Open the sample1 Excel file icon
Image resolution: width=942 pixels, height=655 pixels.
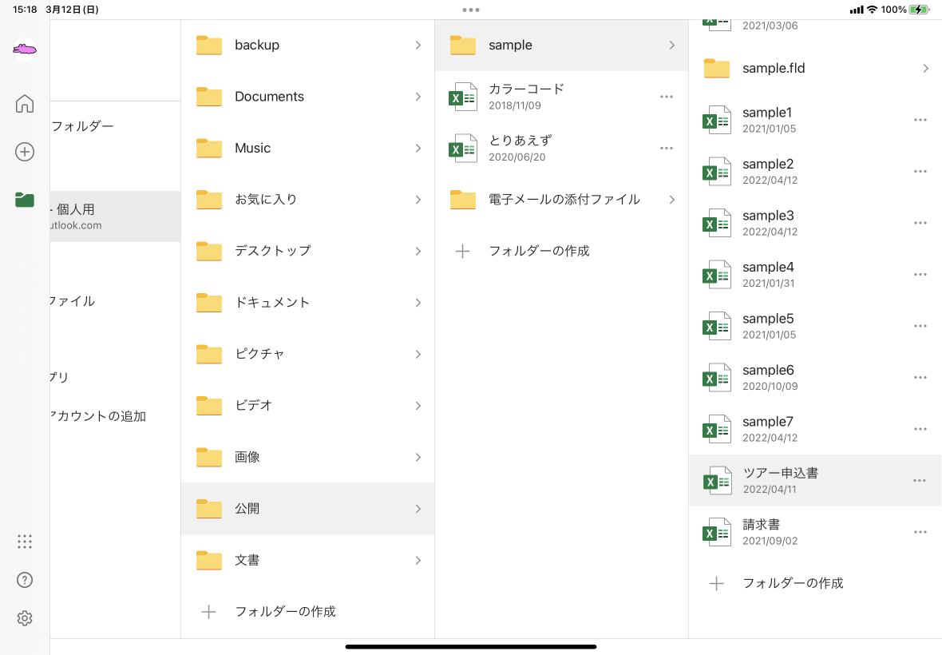pyautogui.click(x=717, y=120)
